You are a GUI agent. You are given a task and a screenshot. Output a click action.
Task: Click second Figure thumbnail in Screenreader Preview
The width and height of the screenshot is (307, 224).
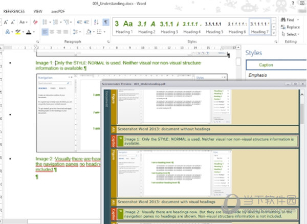[174, 173]
